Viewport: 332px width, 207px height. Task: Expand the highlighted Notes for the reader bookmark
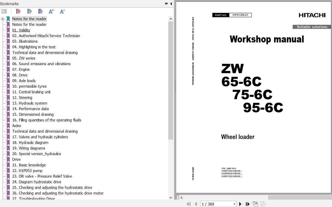tap(3, 19)
